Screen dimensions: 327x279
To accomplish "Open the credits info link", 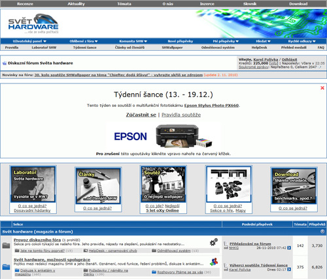I will coord(274,63).
